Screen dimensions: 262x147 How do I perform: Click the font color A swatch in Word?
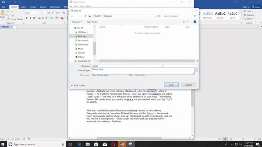62,18
